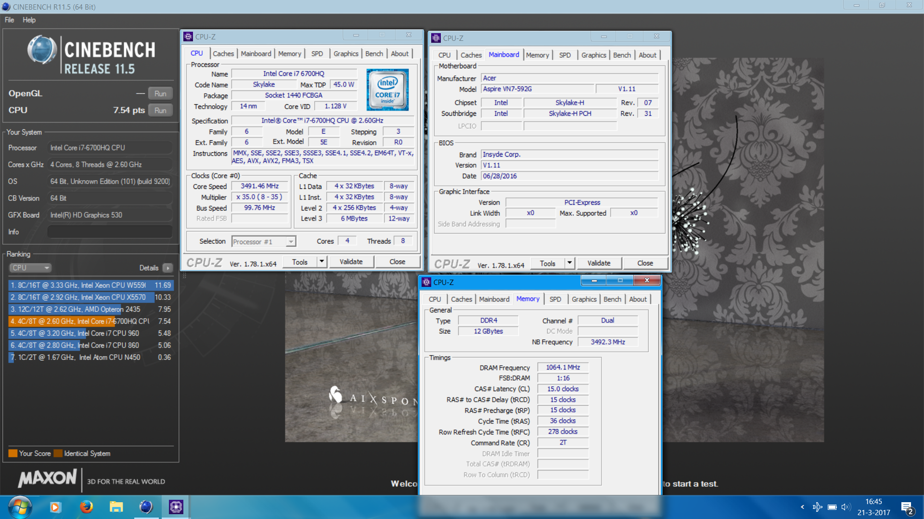Viewport: 924px width, 519px height.
Task: Click the Core Speed value 3491.46 MHz
Action: [259, 186]
